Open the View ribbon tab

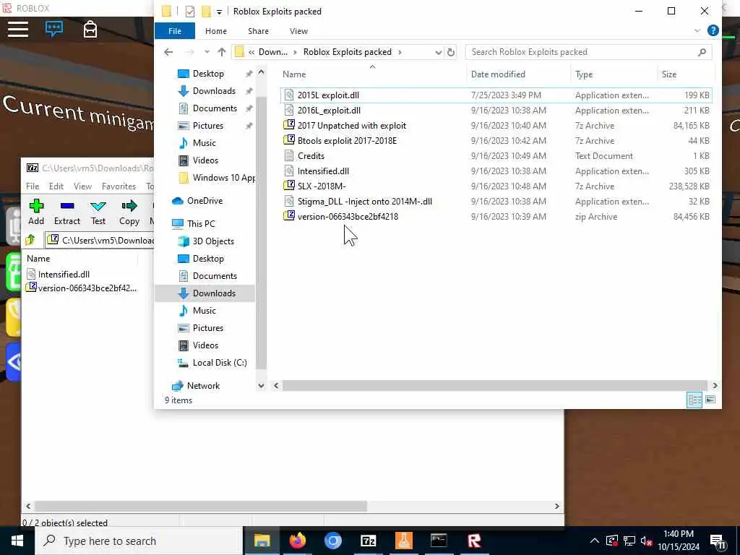[298, 30]
